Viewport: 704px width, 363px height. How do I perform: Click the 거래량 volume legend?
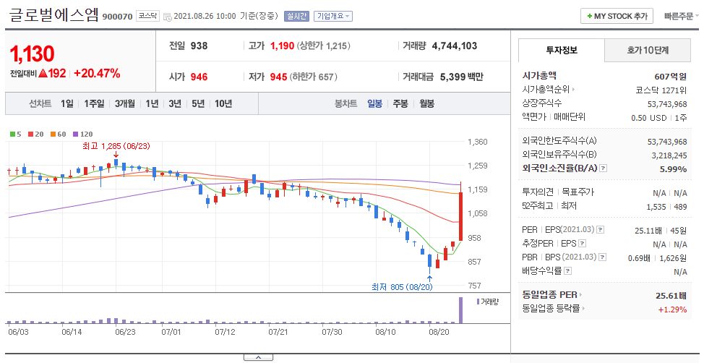(x=488, y=302)
